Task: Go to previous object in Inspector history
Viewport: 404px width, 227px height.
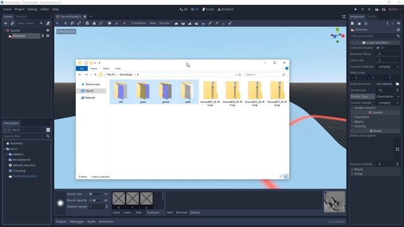Action: point(387,23)
